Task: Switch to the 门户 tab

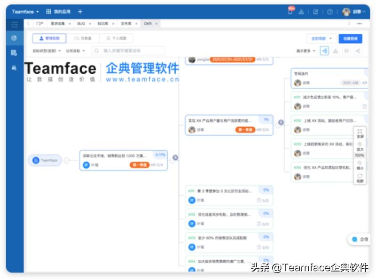Action: click(x=39, y=23)
